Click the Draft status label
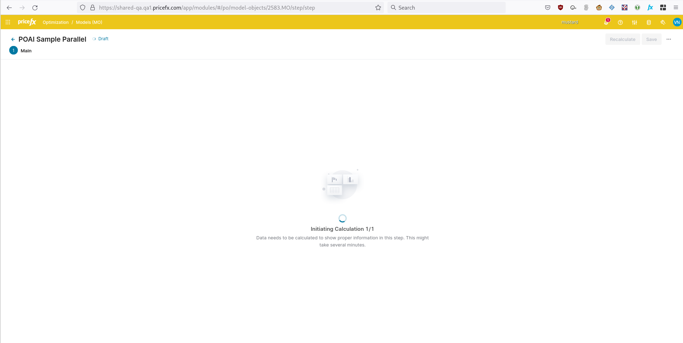The image size is (683, 343). pyautogui.click(x=103, y=39)
